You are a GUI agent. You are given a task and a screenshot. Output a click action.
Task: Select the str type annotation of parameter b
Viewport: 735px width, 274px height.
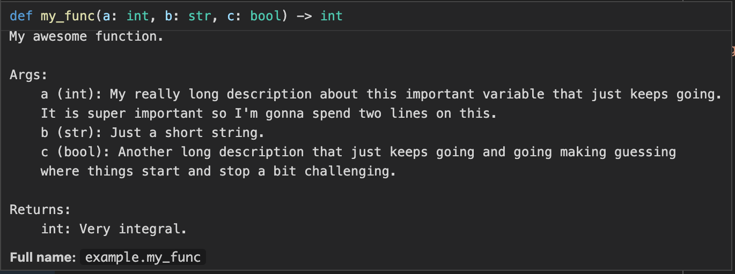[x=199, y=16]
